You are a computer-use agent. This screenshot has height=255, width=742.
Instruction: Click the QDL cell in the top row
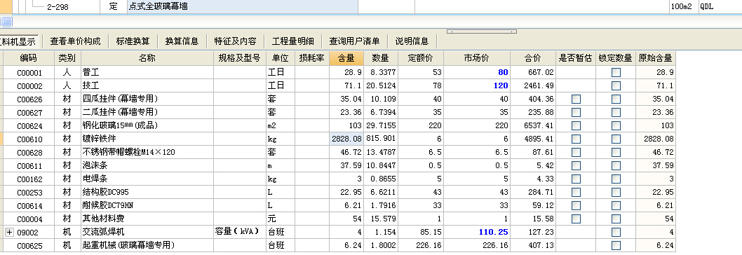[x=720, y=6]
